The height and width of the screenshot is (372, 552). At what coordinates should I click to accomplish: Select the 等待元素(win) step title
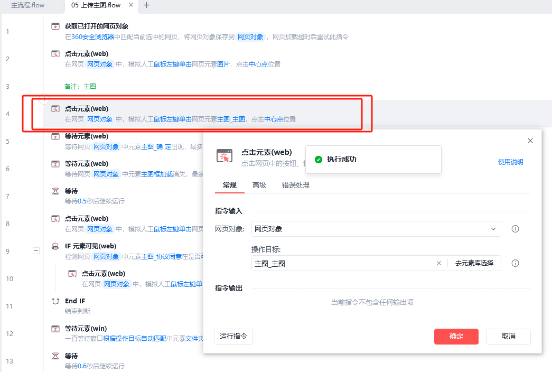(86, 328)
